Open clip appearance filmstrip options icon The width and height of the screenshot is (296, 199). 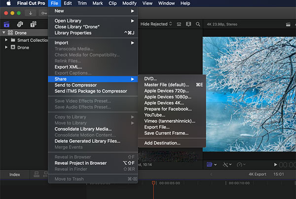tap(188, 24)
